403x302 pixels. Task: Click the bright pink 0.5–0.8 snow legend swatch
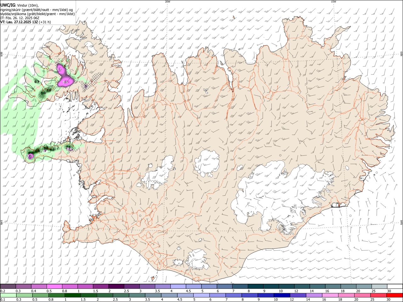coord(54,287)
